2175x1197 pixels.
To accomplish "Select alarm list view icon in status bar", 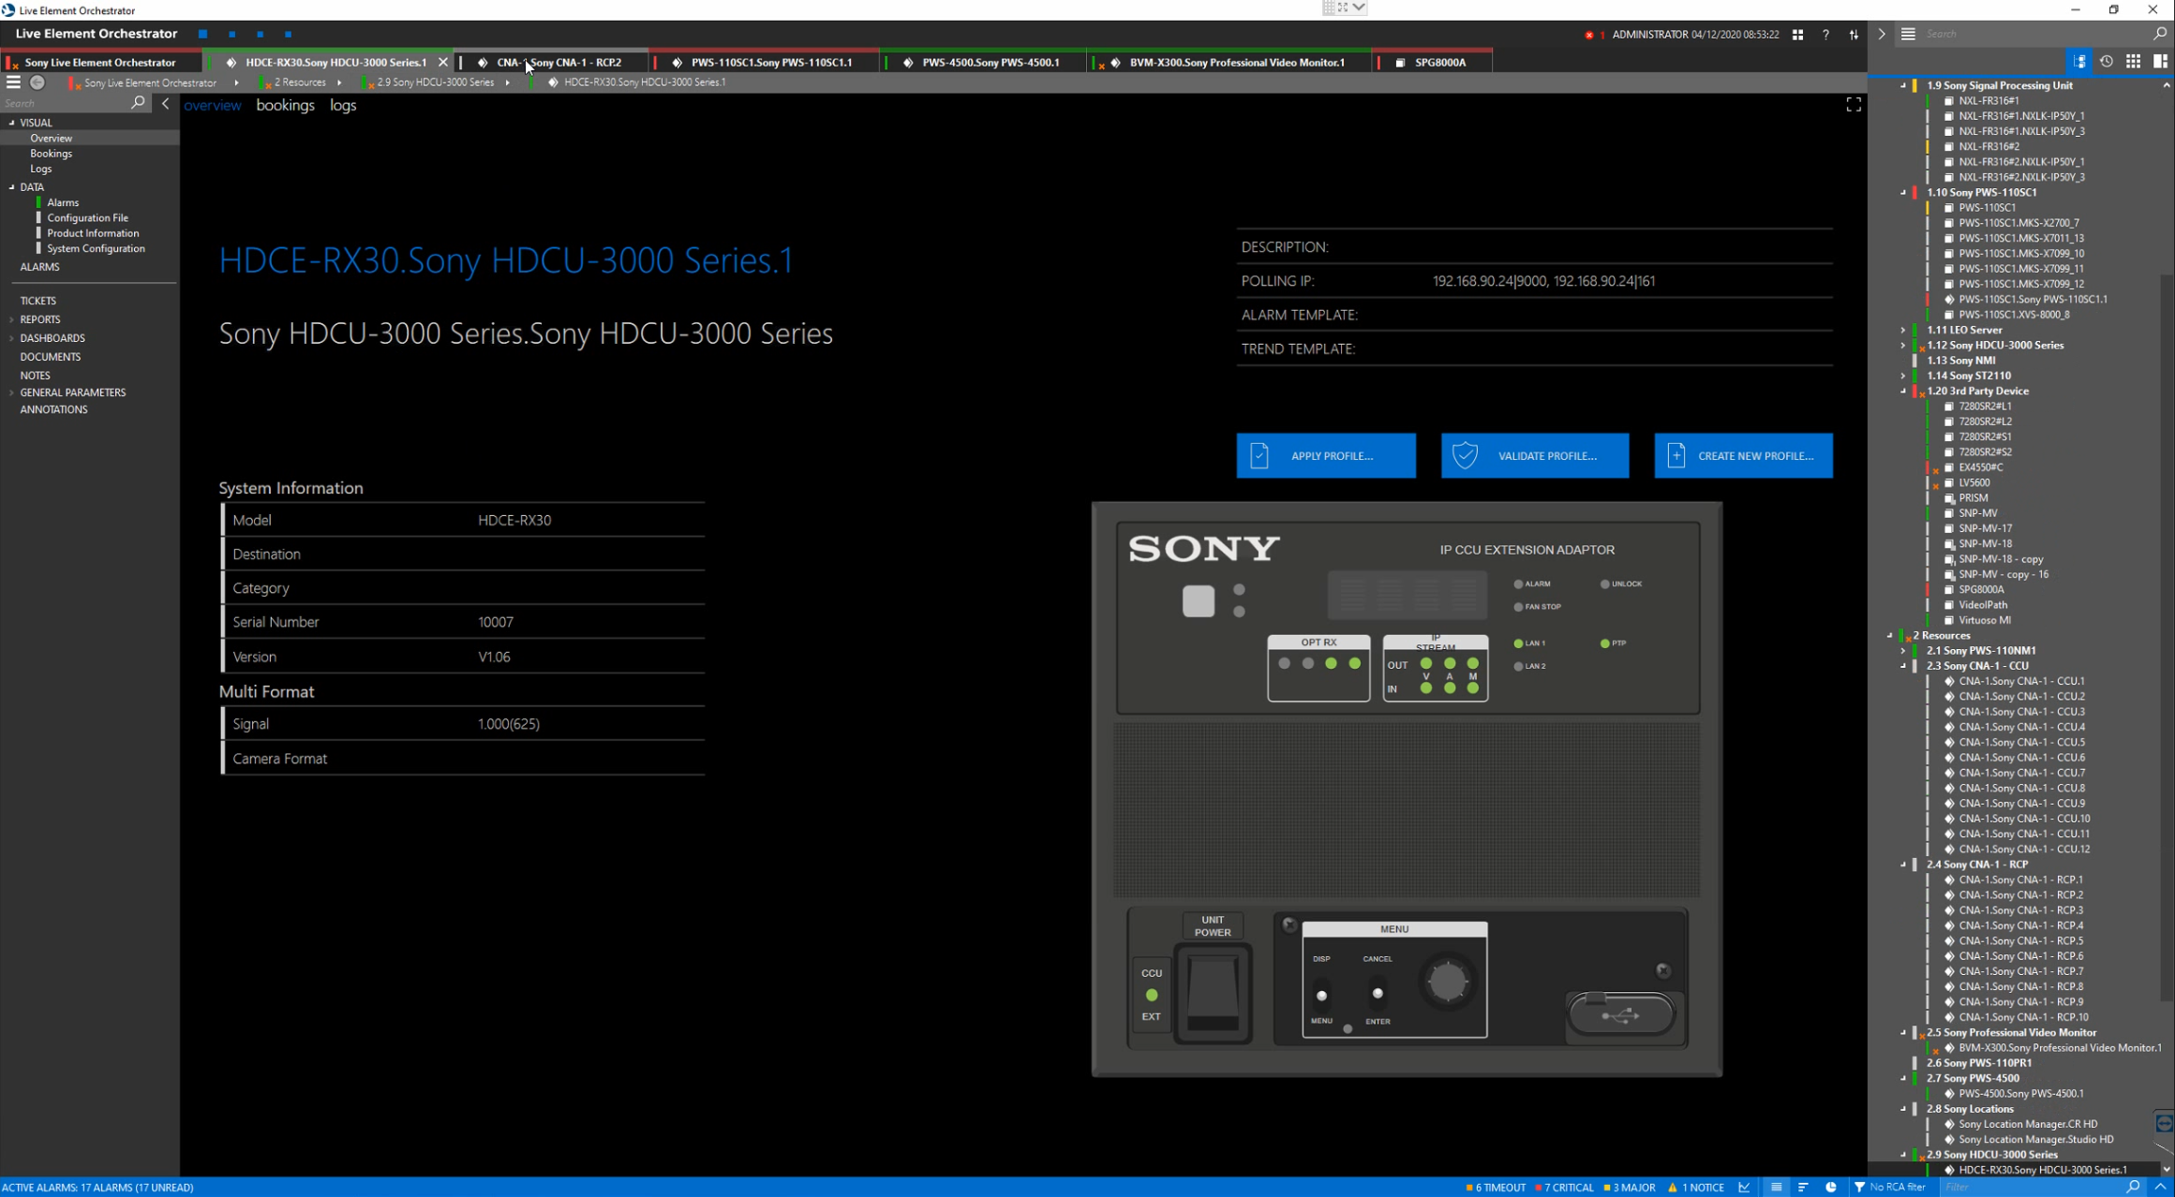I will (x=1776, y=1187).
